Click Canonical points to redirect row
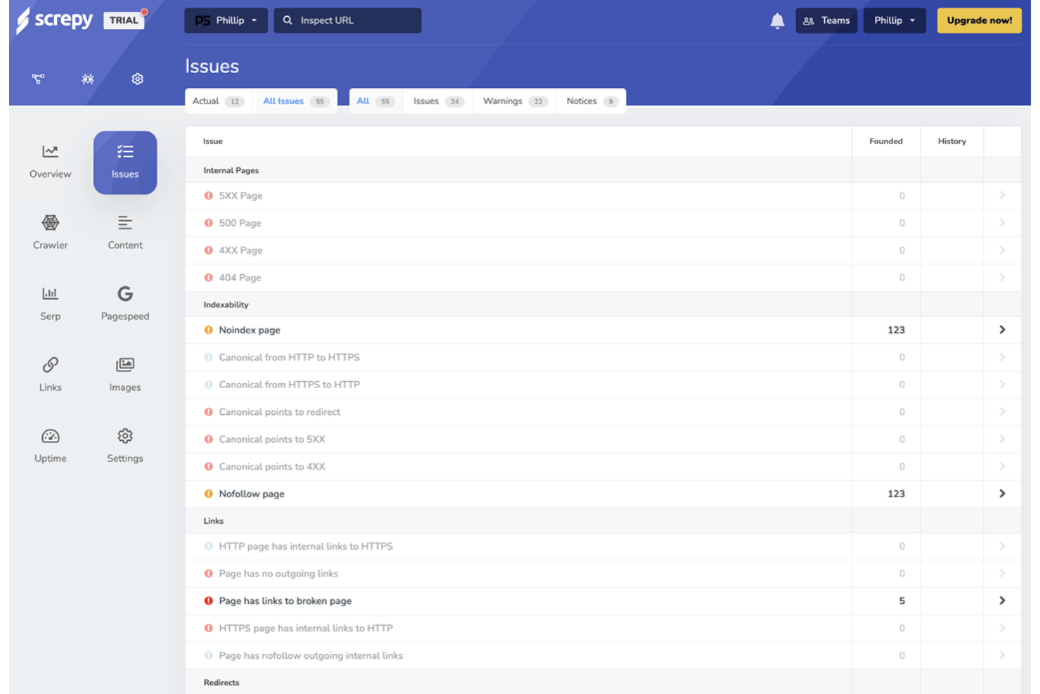Viewport: 1040px width, 694px height. 603,412
